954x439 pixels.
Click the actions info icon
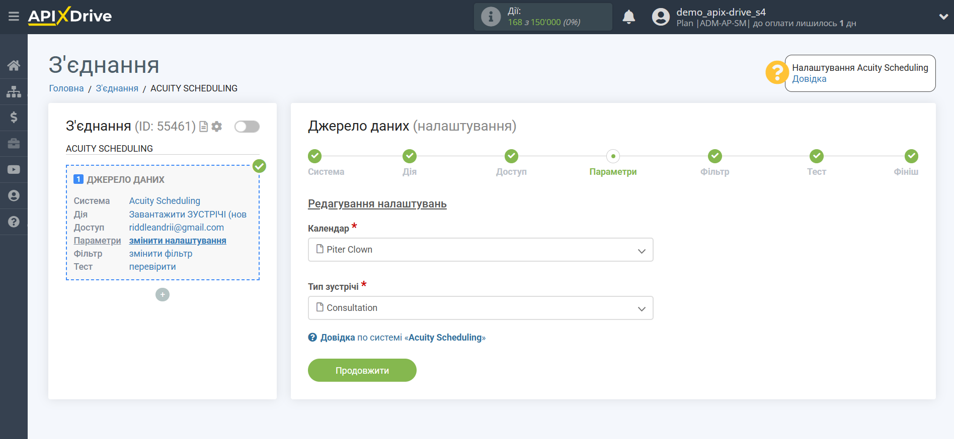tap(491, 17)
